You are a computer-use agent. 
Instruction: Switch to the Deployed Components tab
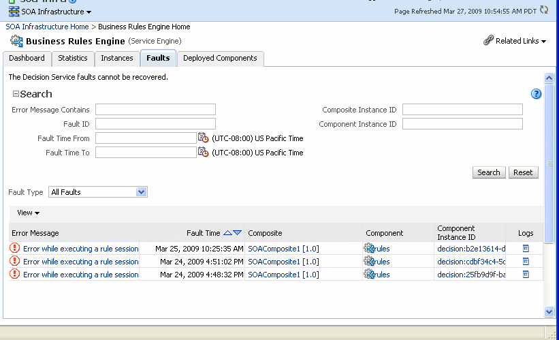tap(220, 59)
